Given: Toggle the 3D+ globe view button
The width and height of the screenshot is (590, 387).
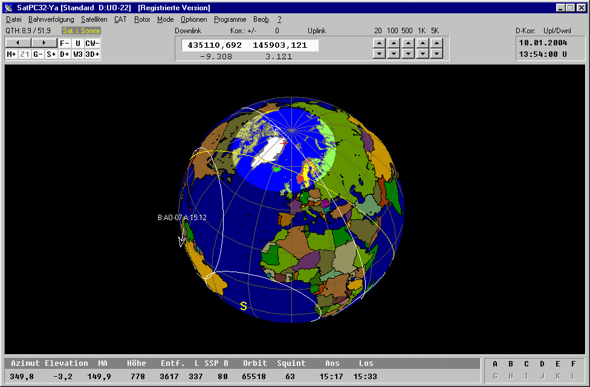Looking at the screenshot, I should point(92,54).
